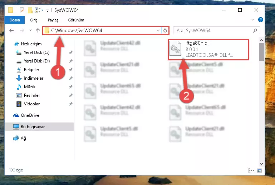Screen dimensions: 275x185
Task: Close the SysWOW64 window
Action: [256, 10]
